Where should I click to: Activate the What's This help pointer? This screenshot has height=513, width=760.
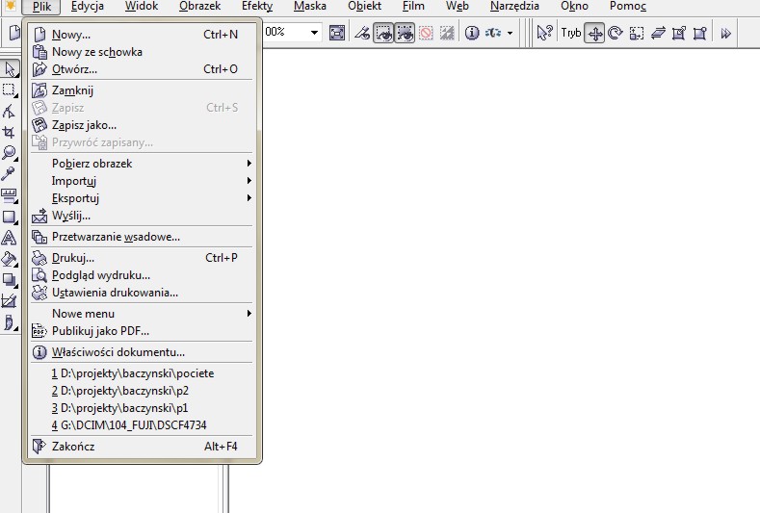pos(544,33)
